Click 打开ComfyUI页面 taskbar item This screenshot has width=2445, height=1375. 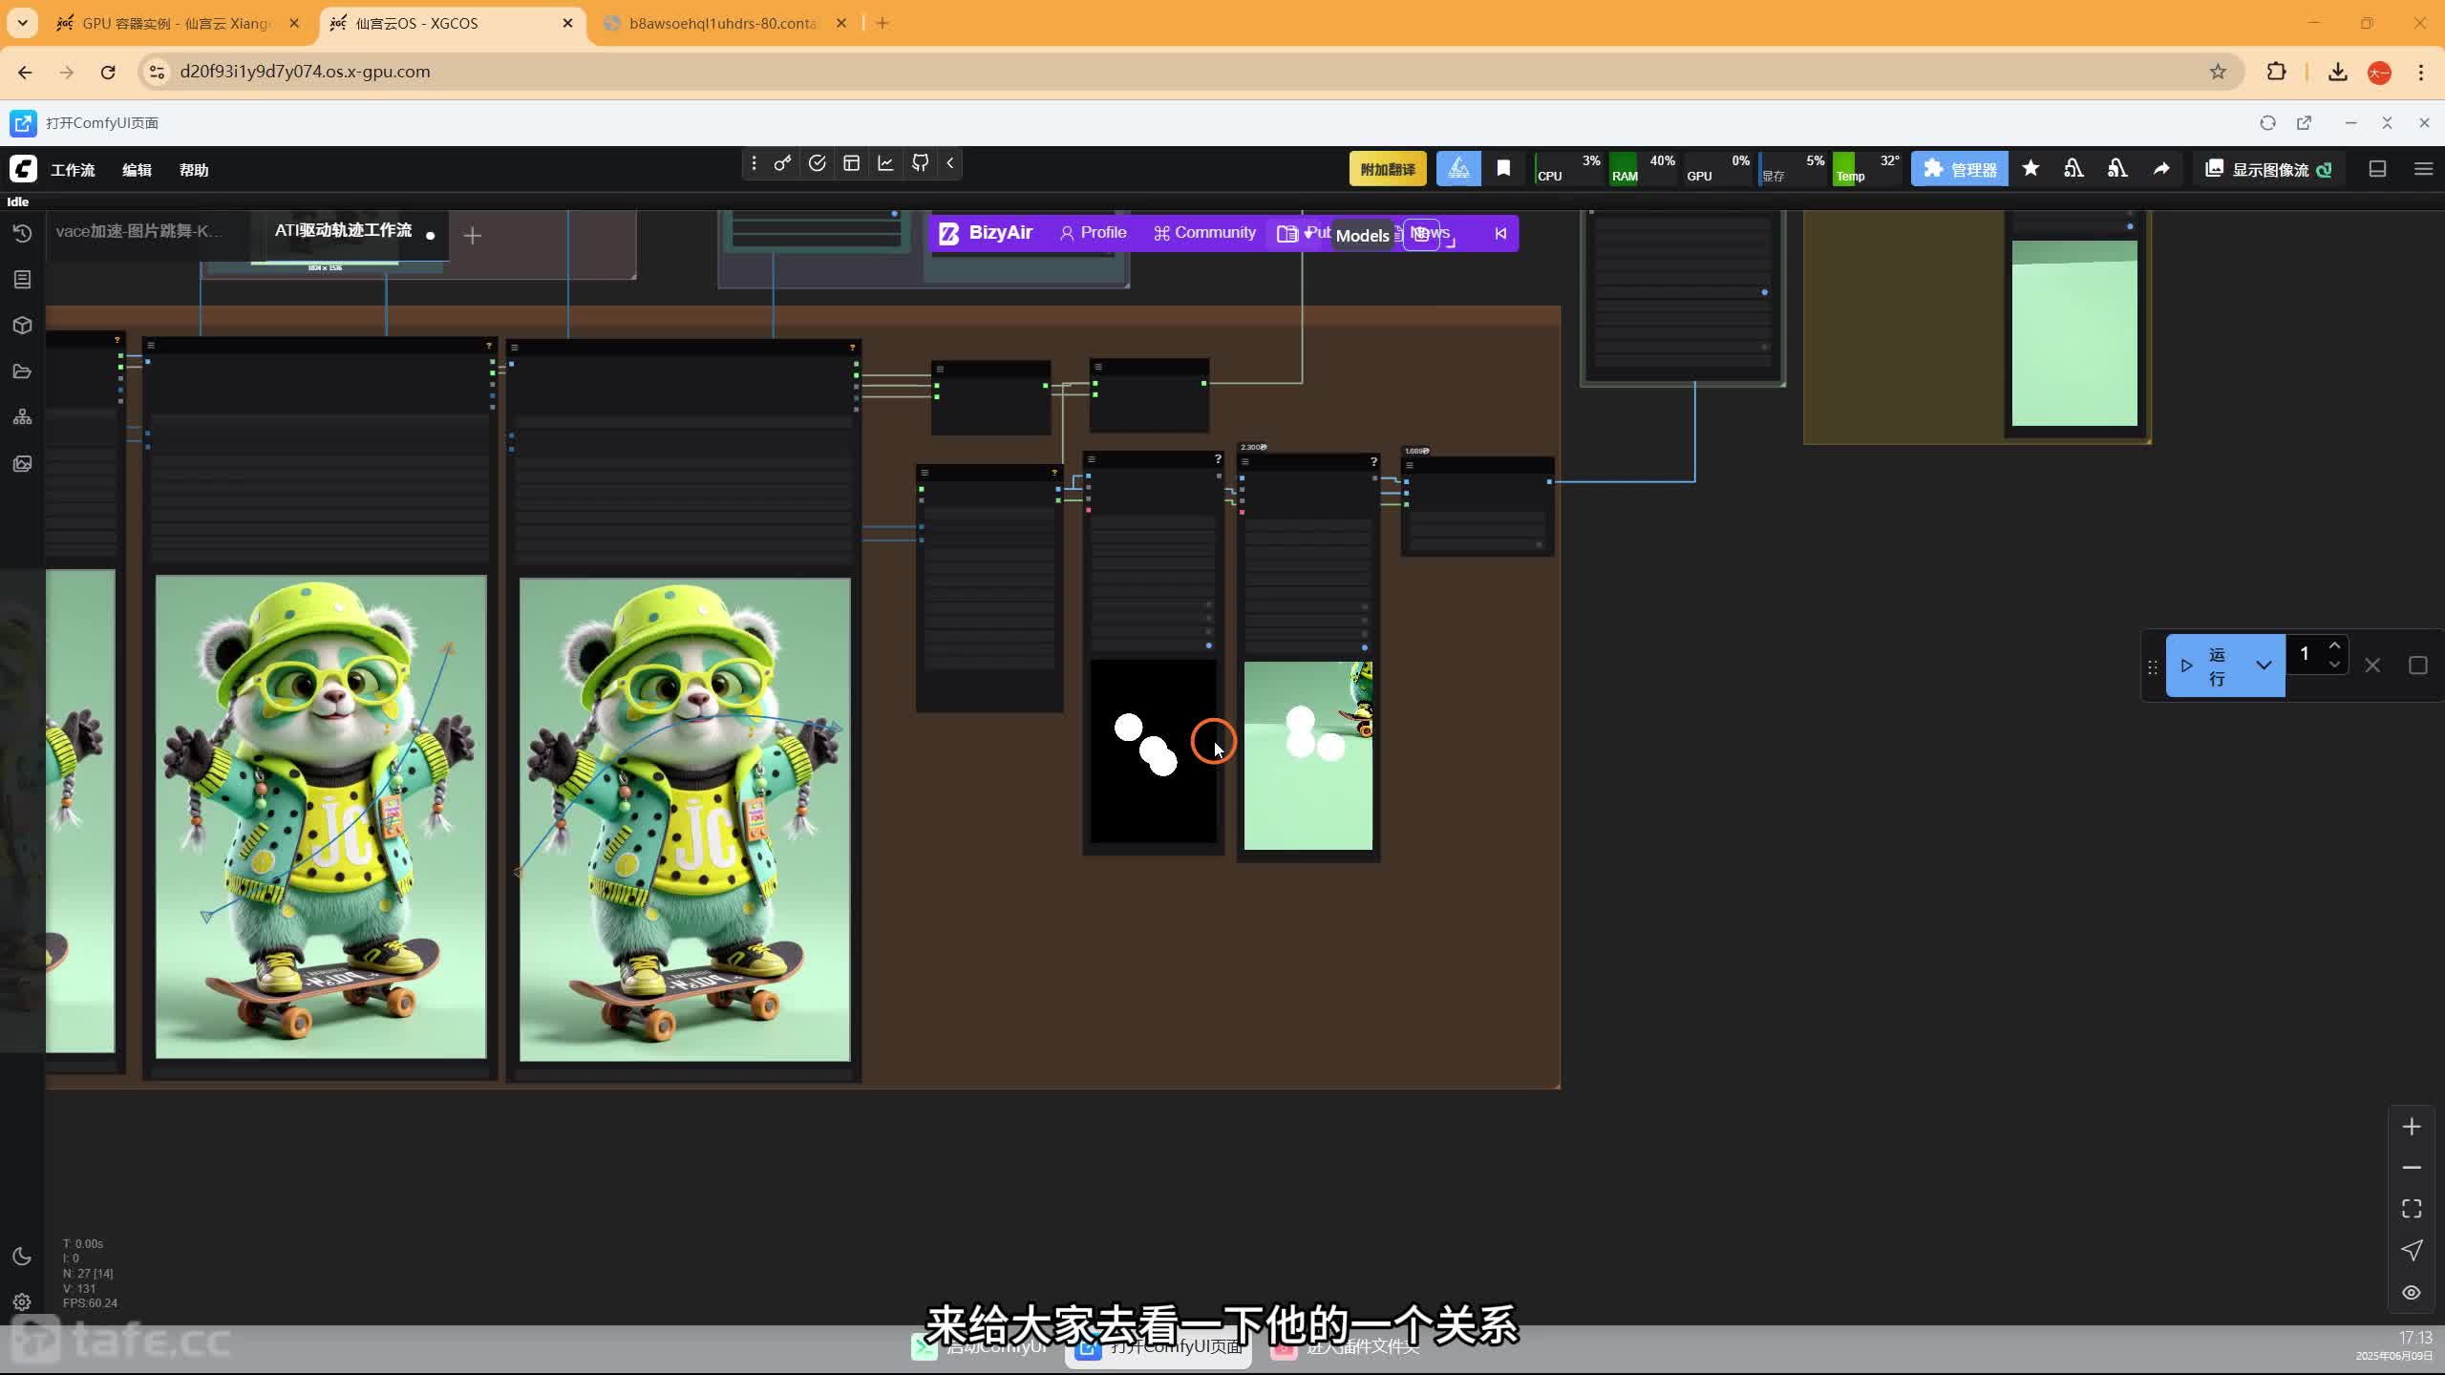tap(1159, 1346)
